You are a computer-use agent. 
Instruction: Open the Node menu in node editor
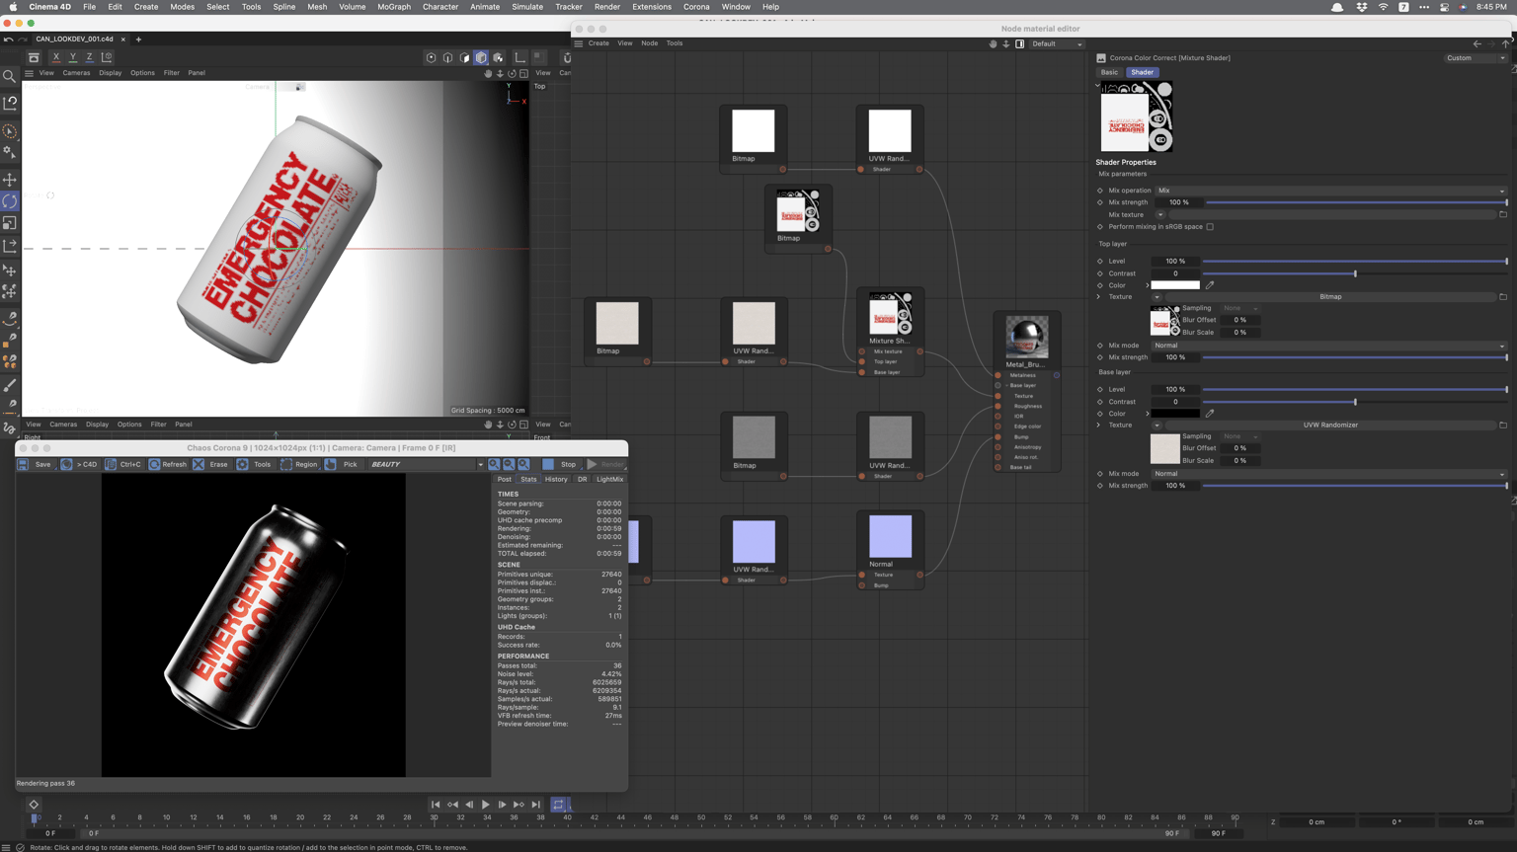649,43
